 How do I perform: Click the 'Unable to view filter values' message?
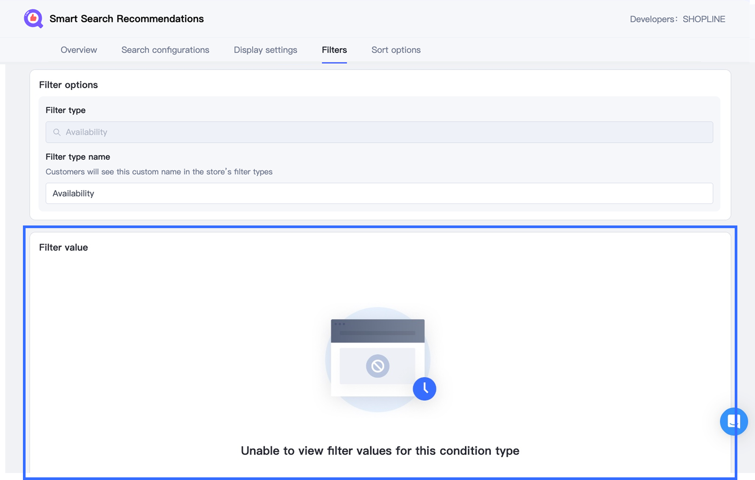[380, 450]
